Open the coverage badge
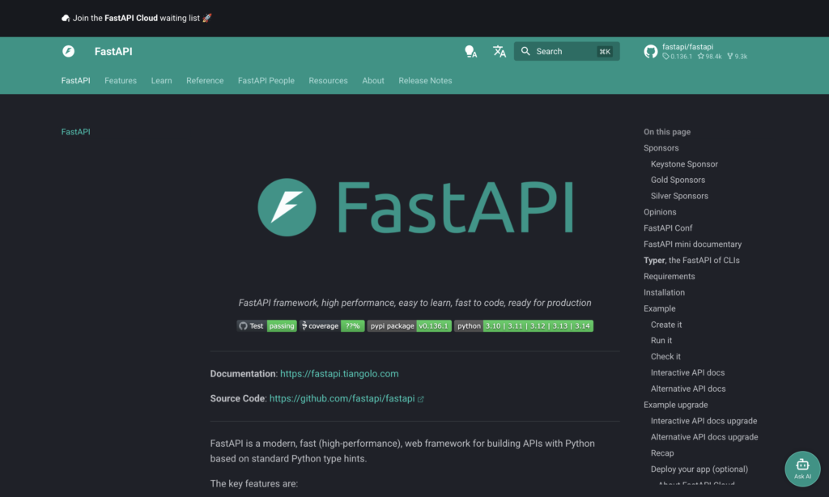Screen dimensions: 829x497 click(x=332, y=325)
